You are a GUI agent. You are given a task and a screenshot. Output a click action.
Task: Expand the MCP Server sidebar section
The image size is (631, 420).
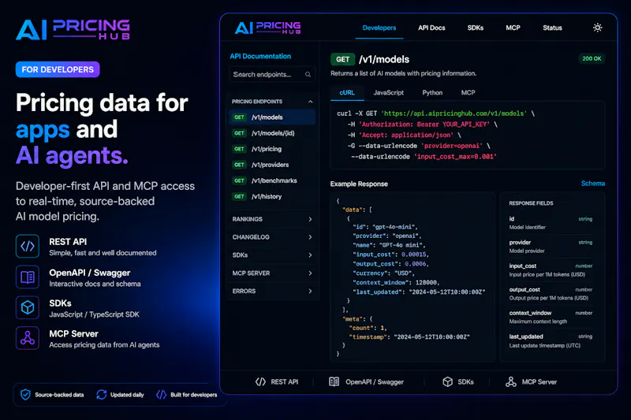(272, 273)
